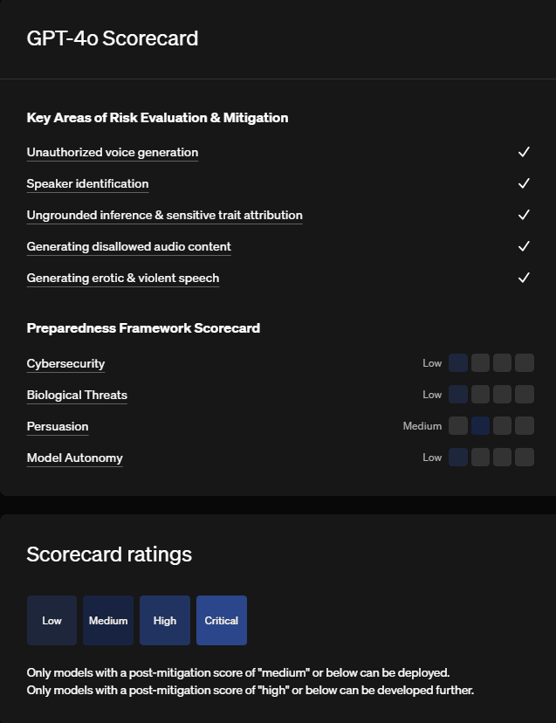Open the Biological Threats link
The image size is (556, 723).
77,396
